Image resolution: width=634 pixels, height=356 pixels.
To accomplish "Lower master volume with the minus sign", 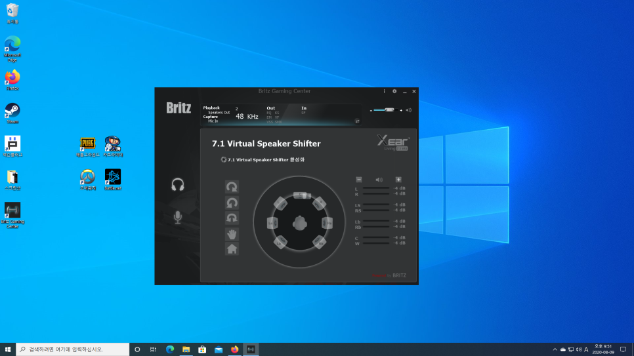I will click(371, 110).
